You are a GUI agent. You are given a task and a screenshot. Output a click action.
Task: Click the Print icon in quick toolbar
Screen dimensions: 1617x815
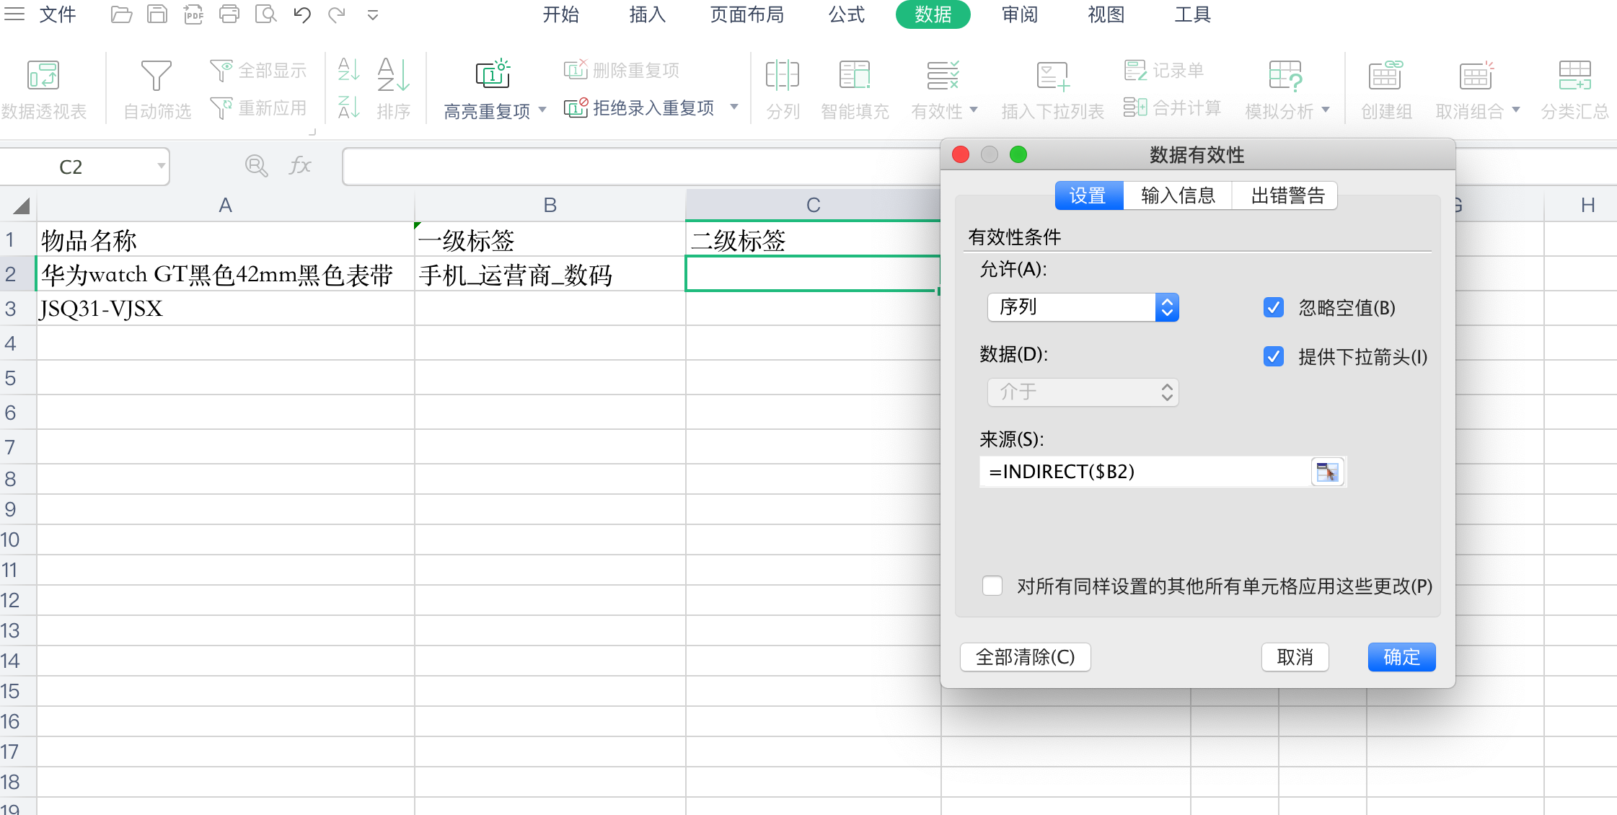229,14
